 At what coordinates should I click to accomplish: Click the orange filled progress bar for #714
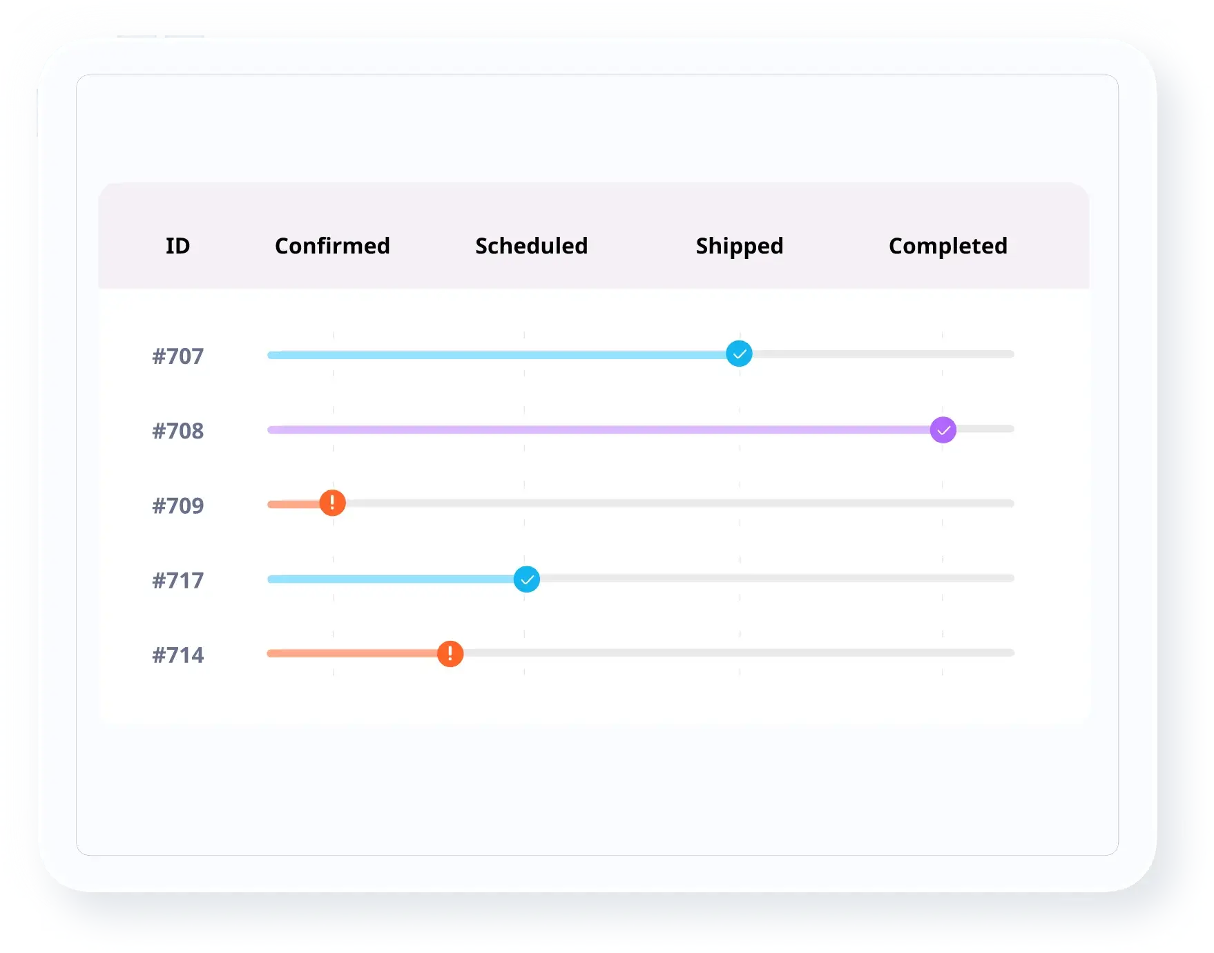click(352, 653)
